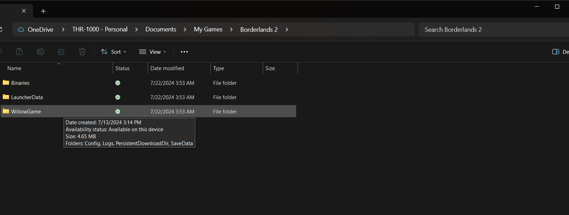
Task: Click WillowGame File folder type cell
Action: tap(225, 112)
